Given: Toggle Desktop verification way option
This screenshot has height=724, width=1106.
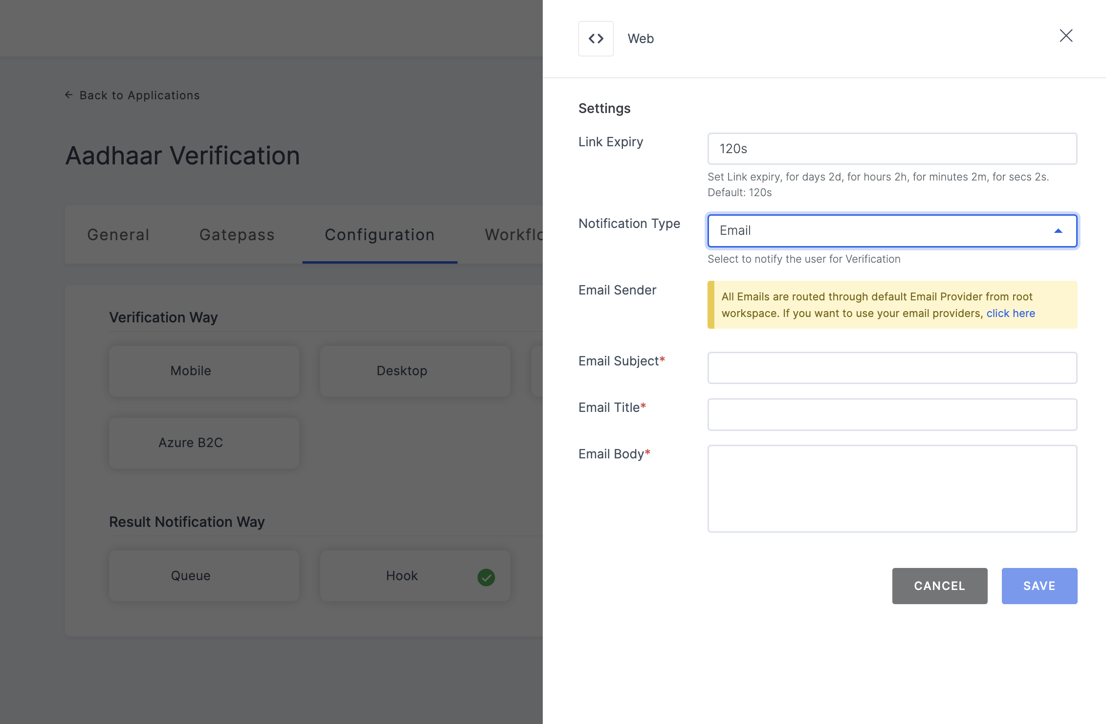Looking at the screenshot, I should (402, 371).
